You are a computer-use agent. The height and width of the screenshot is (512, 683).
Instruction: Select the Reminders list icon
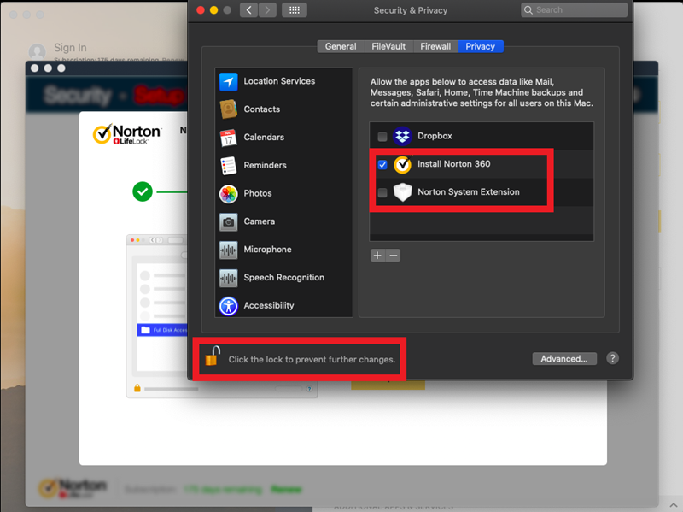(x=228, y=166)
